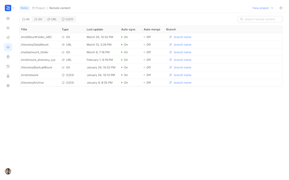Open the /mnt/MountFolder_ABC row title

click(36, 37)
